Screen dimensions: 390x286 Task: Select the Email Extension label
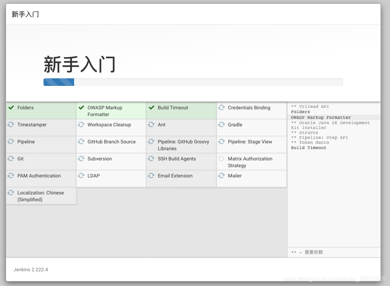pyautogui.click(x=175, y=176)
